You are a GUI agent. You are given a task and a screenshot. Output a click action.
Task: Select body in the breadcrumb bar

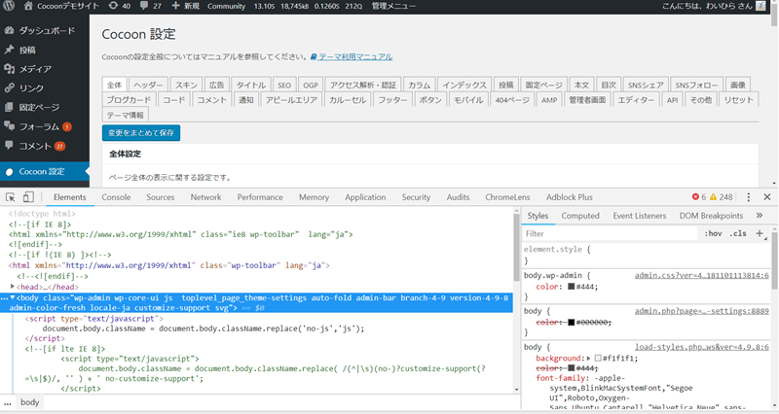coord(30,402)
